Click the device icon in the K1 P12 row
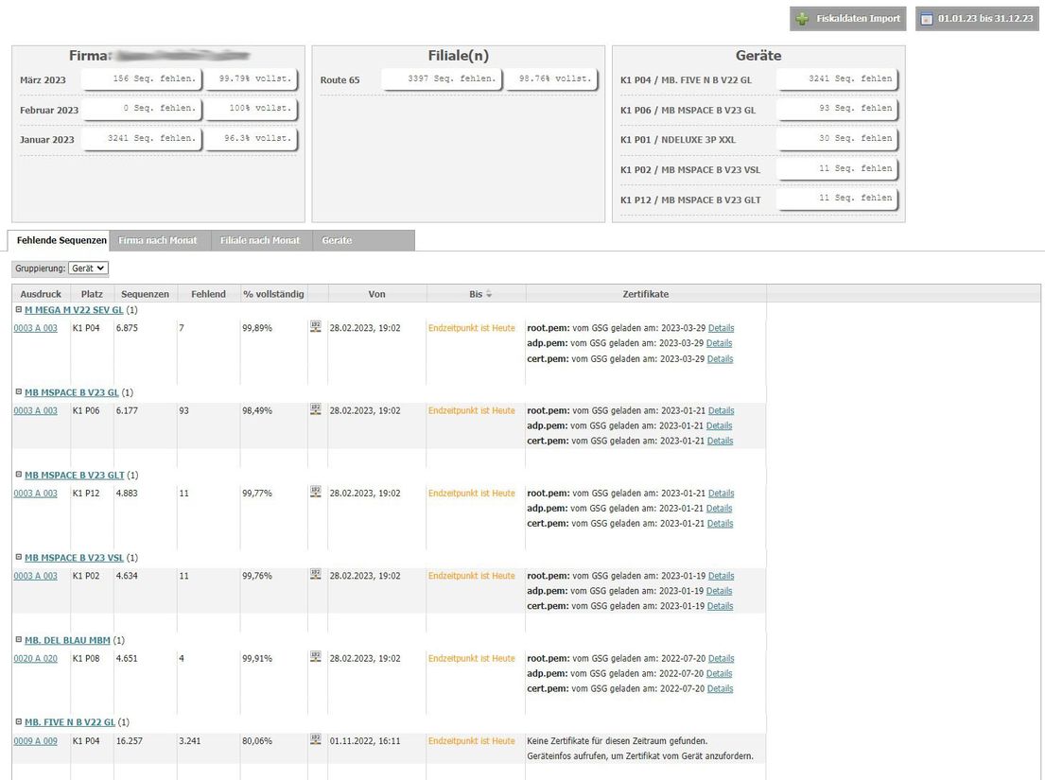This screenshot has width=1045, height=780. coord(316,492)
